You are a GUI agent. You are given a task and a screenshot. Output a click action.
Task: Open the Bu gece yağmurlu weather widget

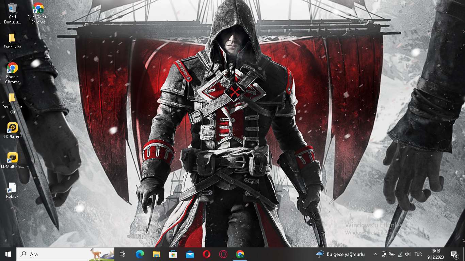coord(340,254)
